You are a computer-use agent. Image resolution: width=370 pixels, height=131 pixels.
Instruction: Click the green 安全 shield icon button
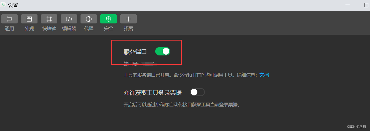coord(109,19)
